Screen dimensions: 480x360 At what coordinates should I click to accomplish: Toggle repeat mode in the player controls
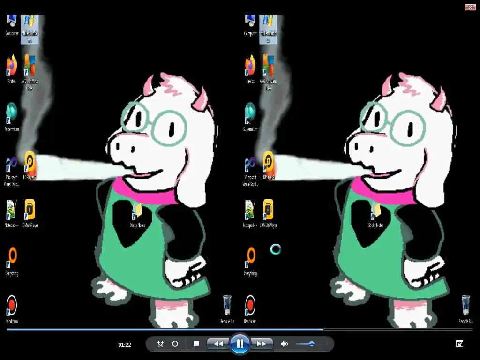[x=175, y=344]
